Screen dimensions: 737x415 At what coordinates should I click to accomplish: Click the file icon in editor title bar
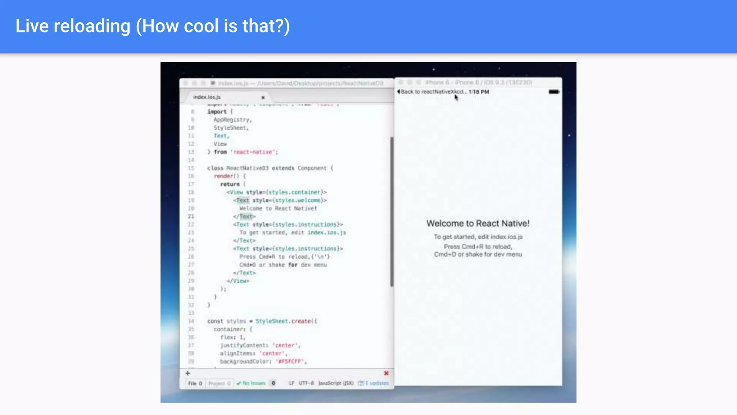tap(213, 83)
